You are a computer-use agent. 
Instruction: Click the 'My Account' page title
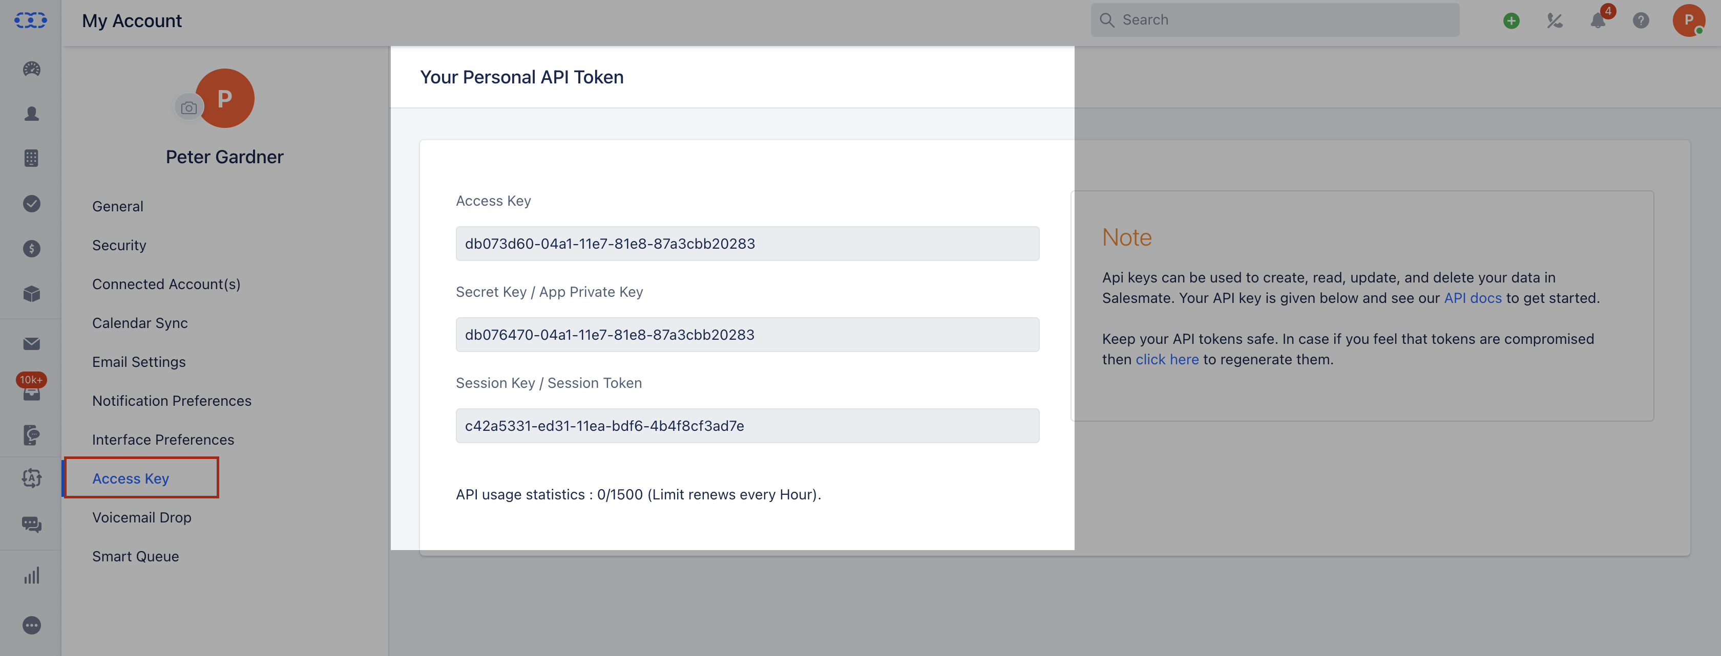132,20
